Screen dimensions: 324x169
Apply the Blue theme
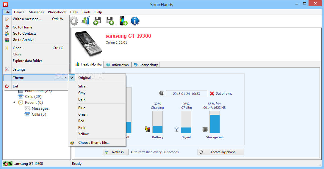click(x=97, y=108)
